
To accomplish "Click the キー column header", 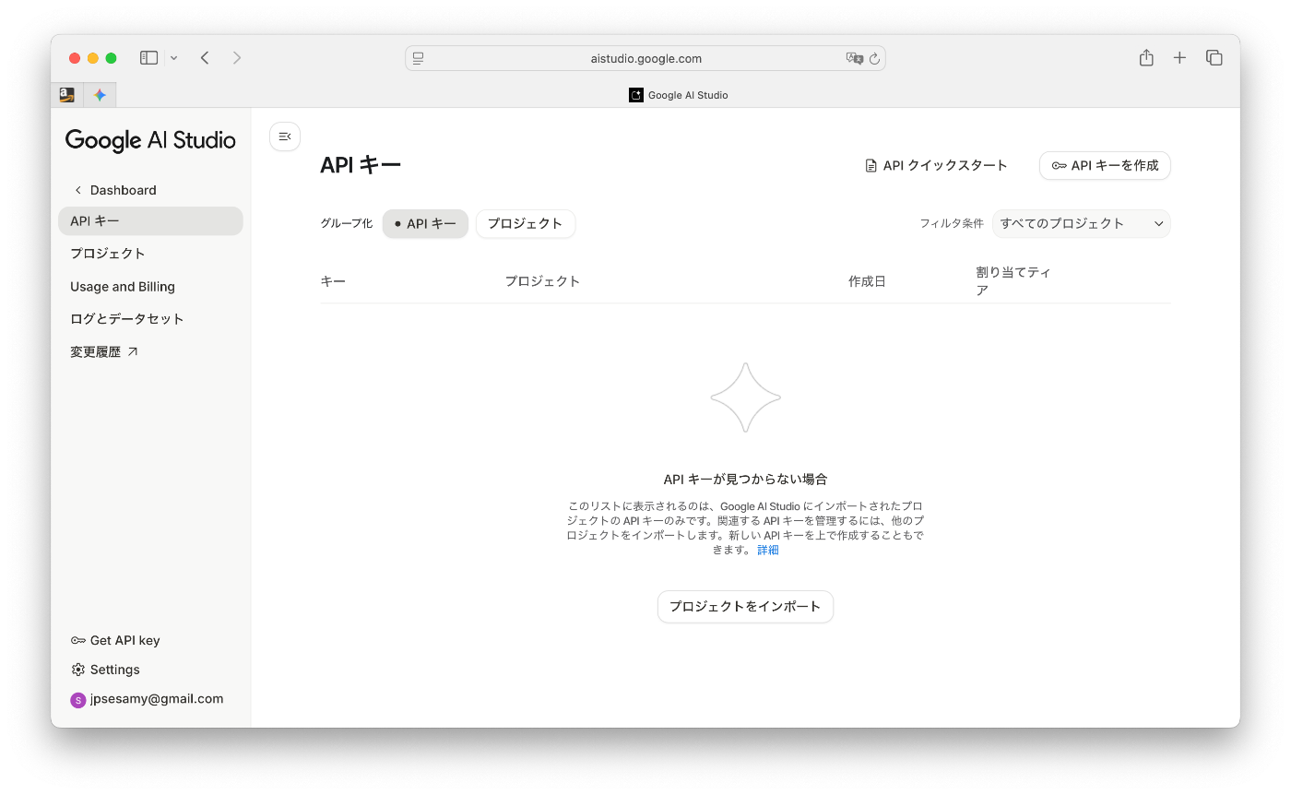I will pyautogui.click(x=333, y=281).
